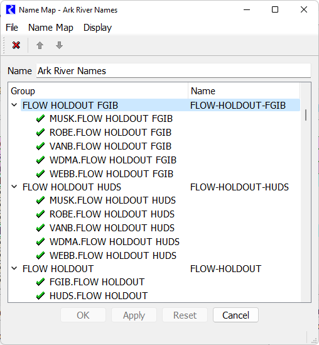Click green checkmark beside MUSK.FLOW HOLDOUT FGIB
The width and height of the screenshot is (319, 345).
[40, 119]
